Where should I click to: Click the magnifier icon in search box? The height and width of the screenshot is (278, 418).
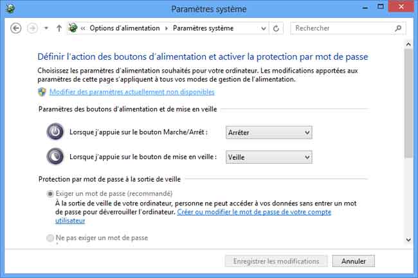point(399,28)
